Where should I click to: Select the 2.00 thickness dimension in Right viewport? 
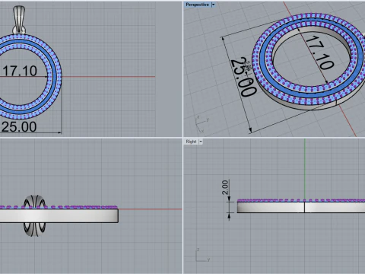225,187
